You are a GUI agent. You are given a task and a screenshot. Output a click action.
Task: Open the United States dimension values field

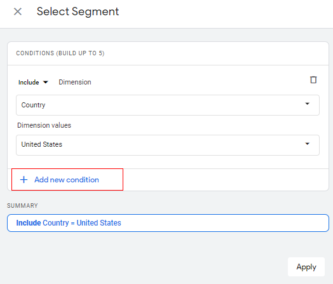(168, 145)
